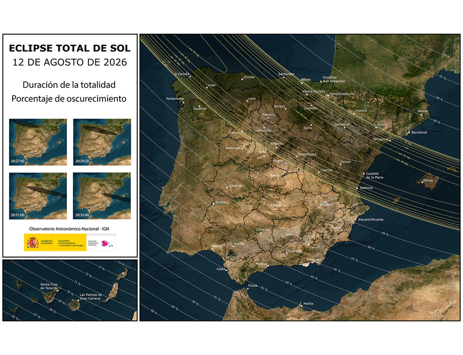The image size is (463, 355).
Task: Click the Badajoz city label
Action: 222,202
